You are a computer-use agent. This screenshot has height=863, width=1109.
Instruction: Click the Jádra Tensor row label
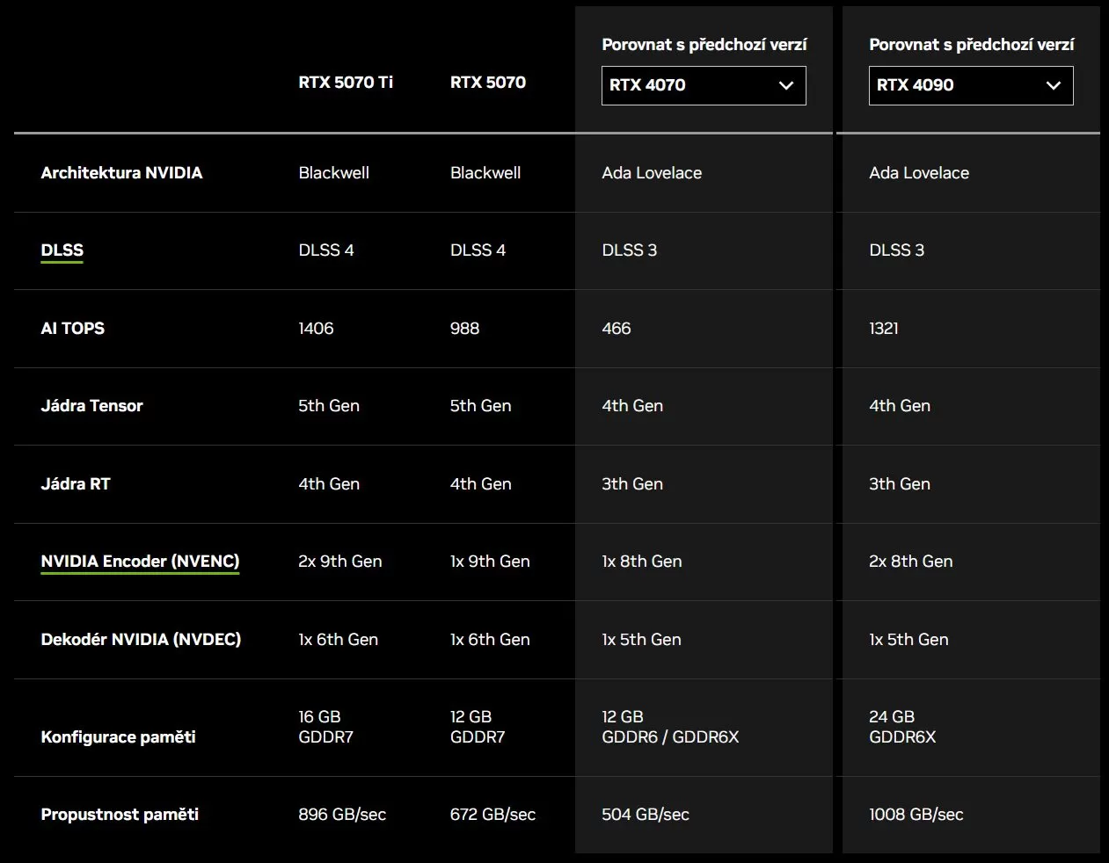point(91,406)
